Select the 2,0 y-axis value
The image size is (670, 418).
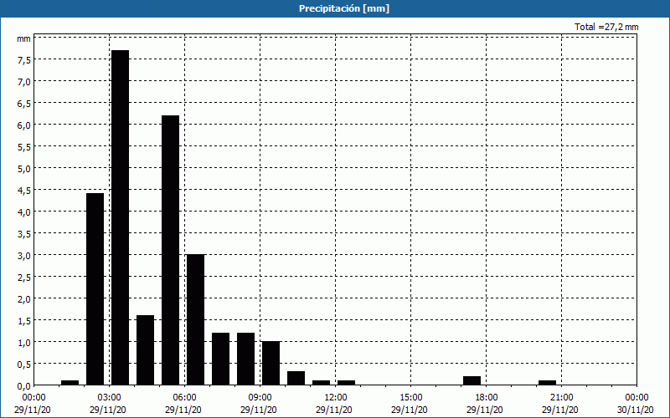24,299
